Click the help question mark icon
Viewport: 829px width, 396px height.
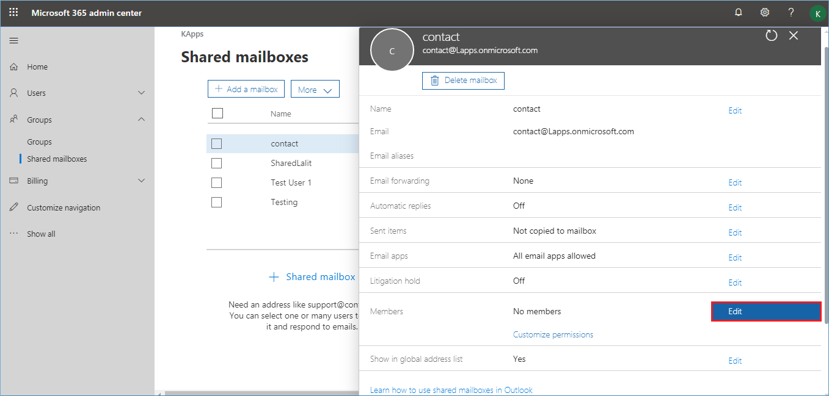(791, 12)
